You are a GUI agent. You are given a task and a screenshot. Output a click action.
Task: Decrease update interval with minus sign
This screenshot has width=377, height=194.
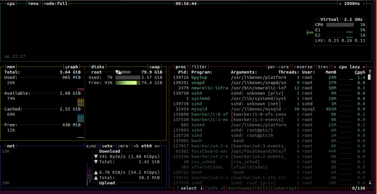point(364,4)
